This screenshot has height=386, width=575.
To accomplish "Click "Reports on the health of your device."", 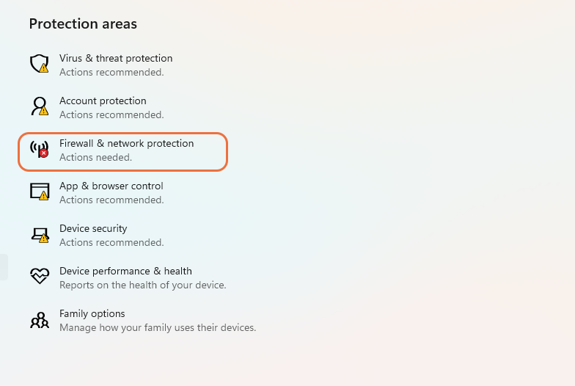I will (142, 285).
